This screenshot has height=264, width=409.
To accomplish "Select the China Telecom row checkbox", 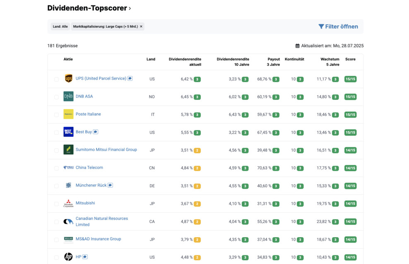I will [56, 168].
